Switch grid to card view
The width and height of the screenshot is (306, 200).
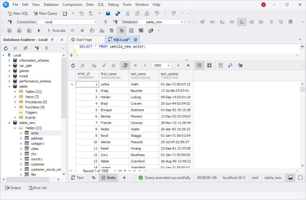pos(209,65)
